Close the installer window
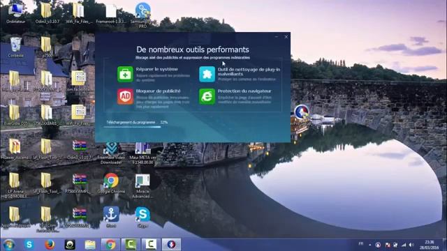Screen dimensions: 447x251 click(286, 37)
